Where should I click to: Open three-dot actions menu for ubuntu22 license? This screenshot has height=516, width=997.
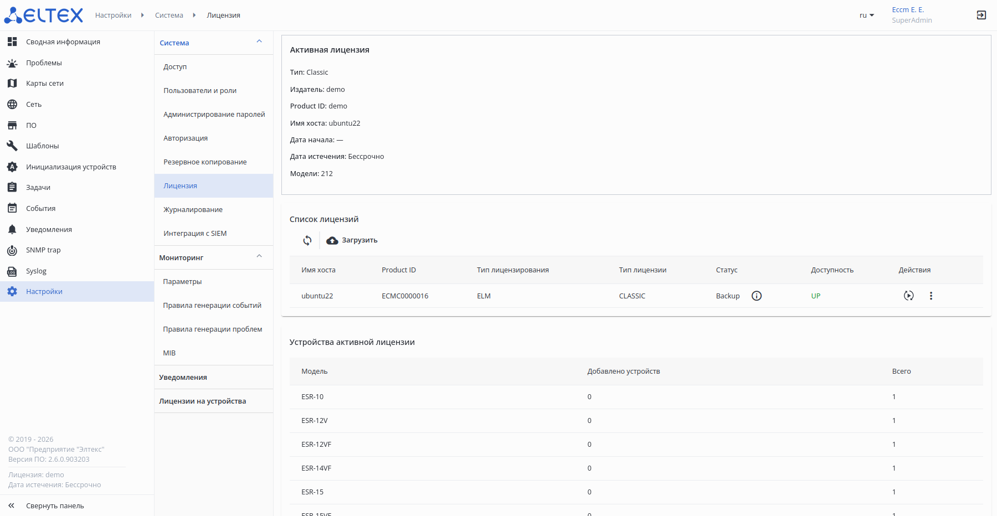(x=931, y=296)
